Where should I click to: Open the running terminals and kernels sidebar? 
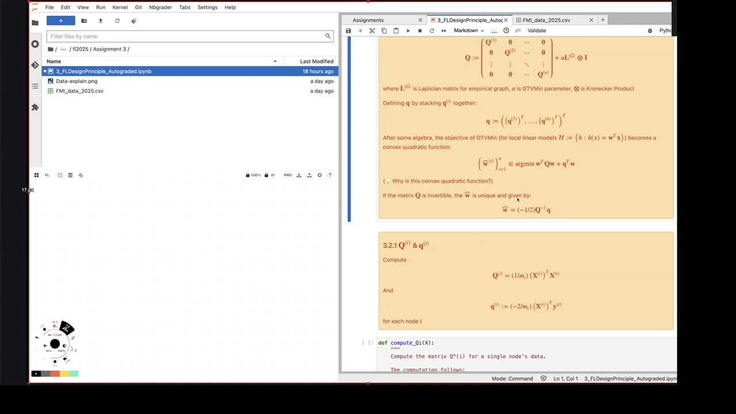coord(35,44)
